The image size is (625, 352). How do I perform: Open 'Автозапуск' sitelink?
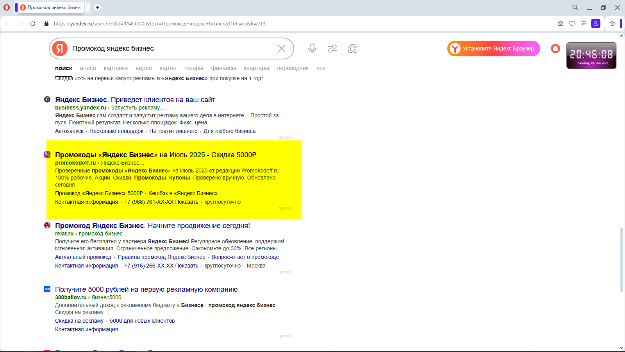coord(69,131)
